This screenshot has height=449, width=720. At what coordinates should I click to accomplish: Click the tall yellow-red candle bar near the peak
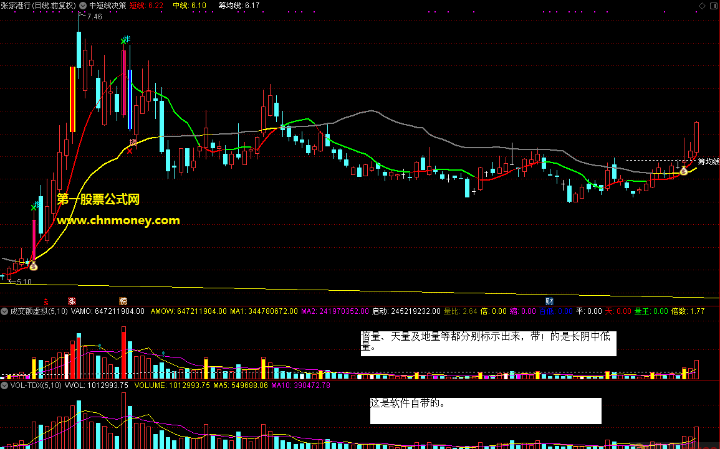tap(72, 99)
